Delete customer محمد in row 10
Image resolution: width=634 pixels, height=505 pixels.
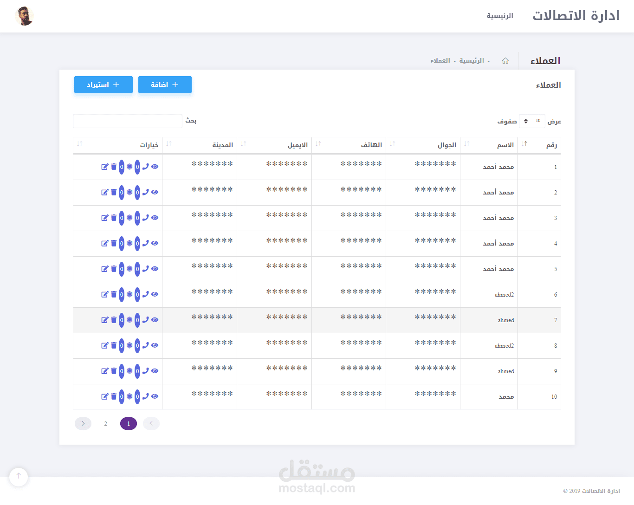pos(114,396)
